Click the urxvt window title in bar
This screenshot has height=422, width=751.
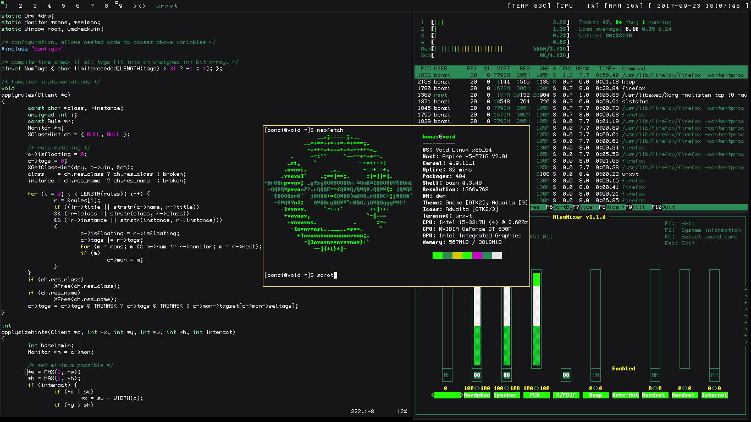[167, 5]
